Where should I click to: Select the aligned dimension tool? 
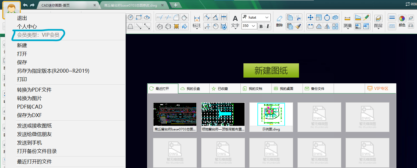[x=207, y=17]
